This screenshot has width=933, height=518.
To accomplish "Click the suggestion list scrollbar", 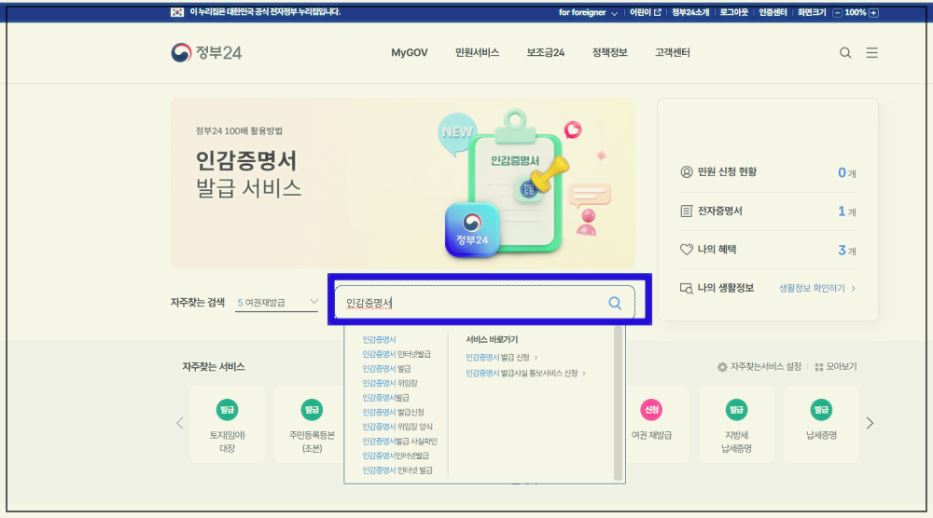I will point(619,404).
